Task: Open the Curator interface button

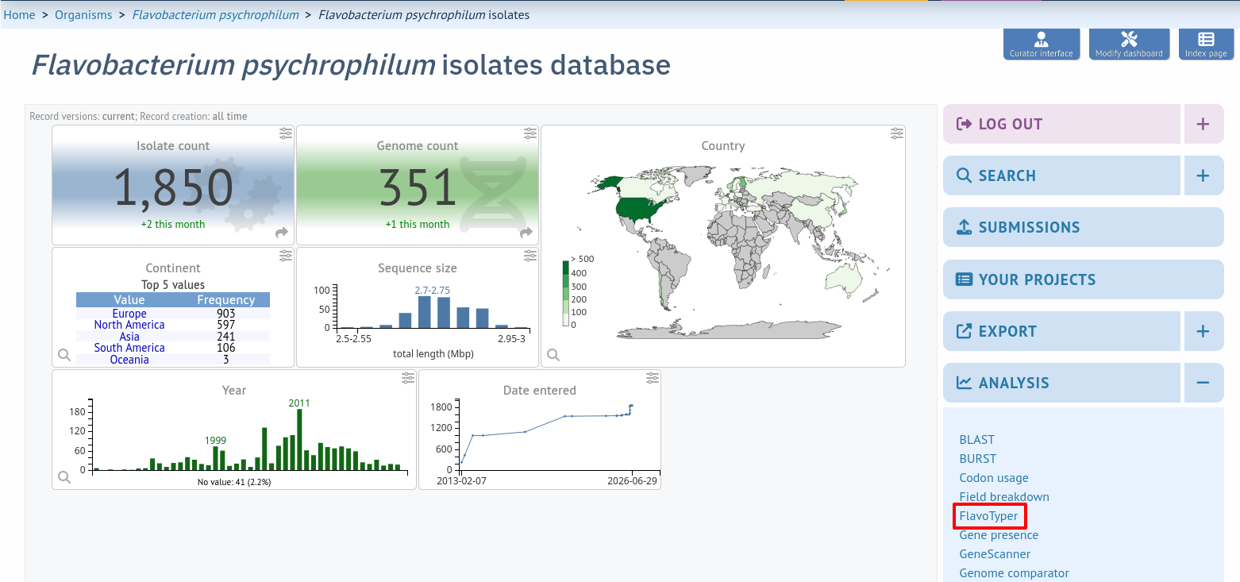Action: click(x=1042, y=44)
